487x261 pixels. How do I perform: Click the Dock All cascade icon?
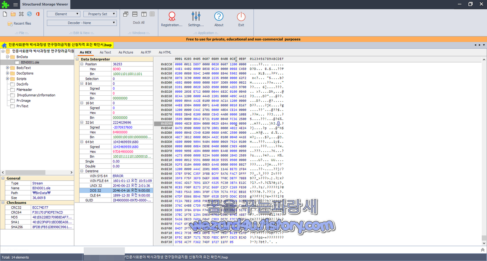(126, 14)
